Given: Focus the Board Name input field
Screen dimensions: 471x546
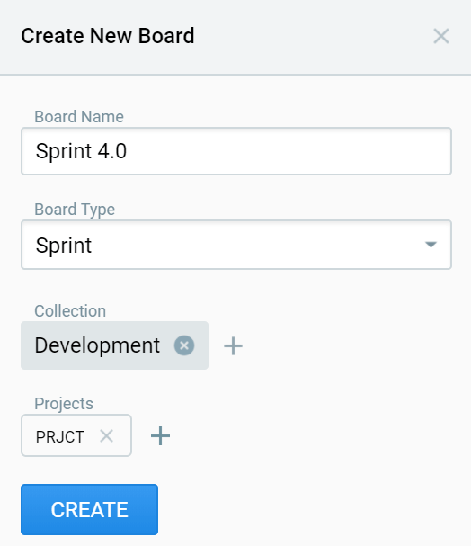Looking at the screenshot, I should [236, 151].
